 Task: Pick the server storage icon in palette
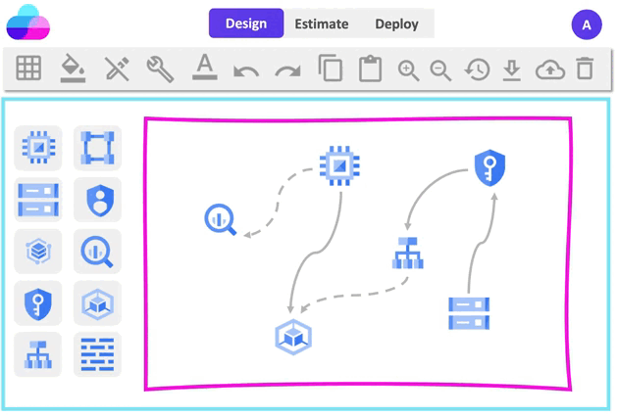click(38, 200)
